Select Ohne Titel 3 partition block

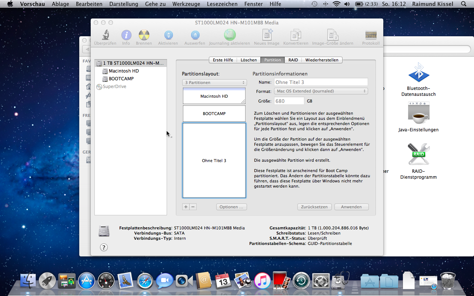click(214, 161)
